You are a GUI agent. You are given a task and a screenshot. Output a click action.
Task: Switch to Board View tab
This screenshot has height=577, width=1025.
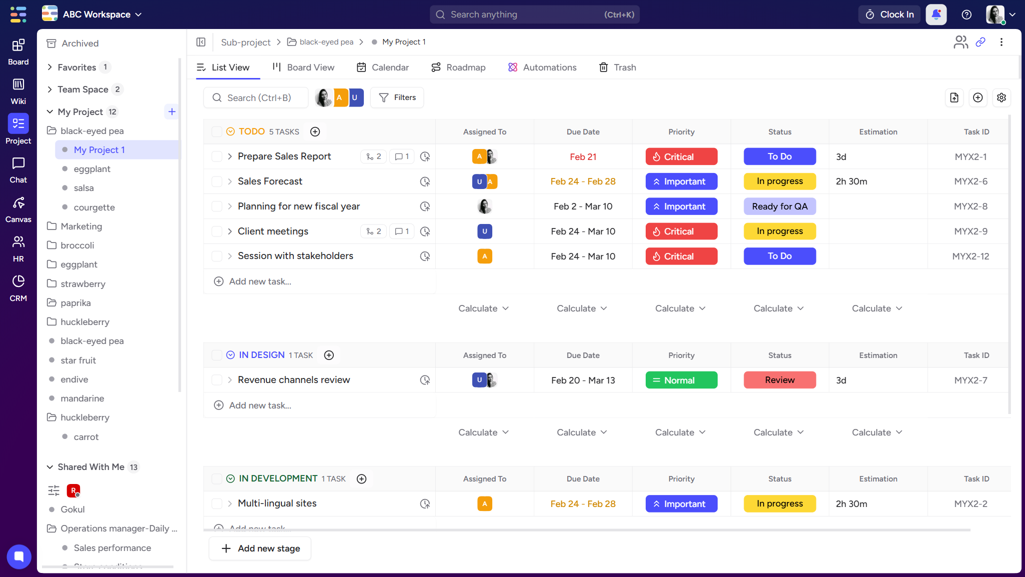coord(303,67)
